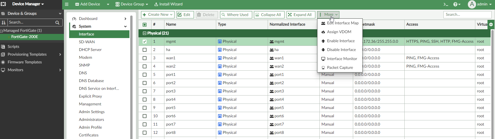
Task: Click the sort devices icon in sidebar
Action: tap(4, 23)
